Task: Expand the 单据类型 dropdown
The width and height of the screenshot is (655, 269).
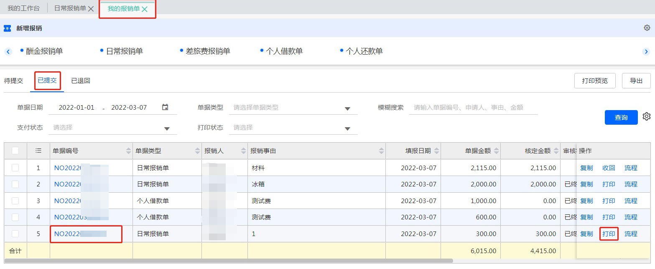Action: (x=347, y=108)
